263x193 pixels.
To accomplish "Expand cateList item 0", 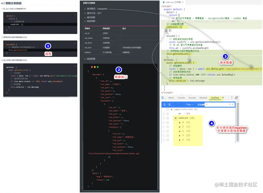I will coord(180,123).
